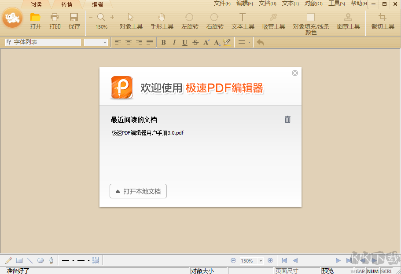Screen dimensions: 401x274
Task: Rotate the page left with 左旋转
Action: [x=190, y=22]
